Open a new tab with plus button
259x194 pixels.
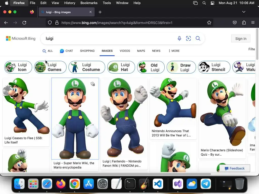(x=100, y=12)
